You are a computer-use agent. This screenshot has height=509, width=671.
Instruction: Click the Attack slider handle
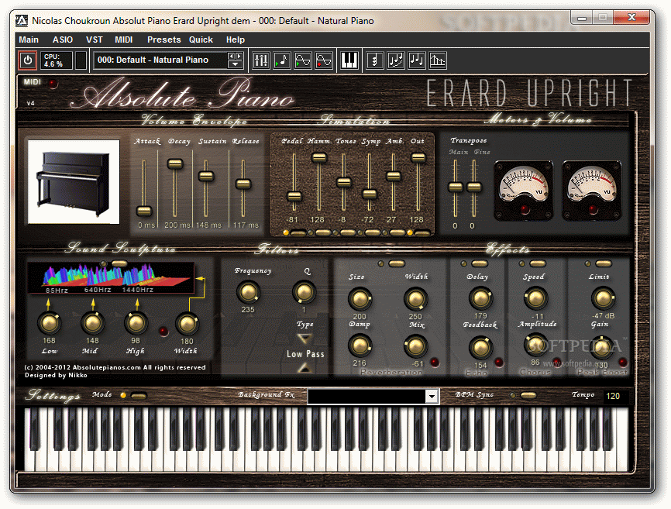[144, 211]
